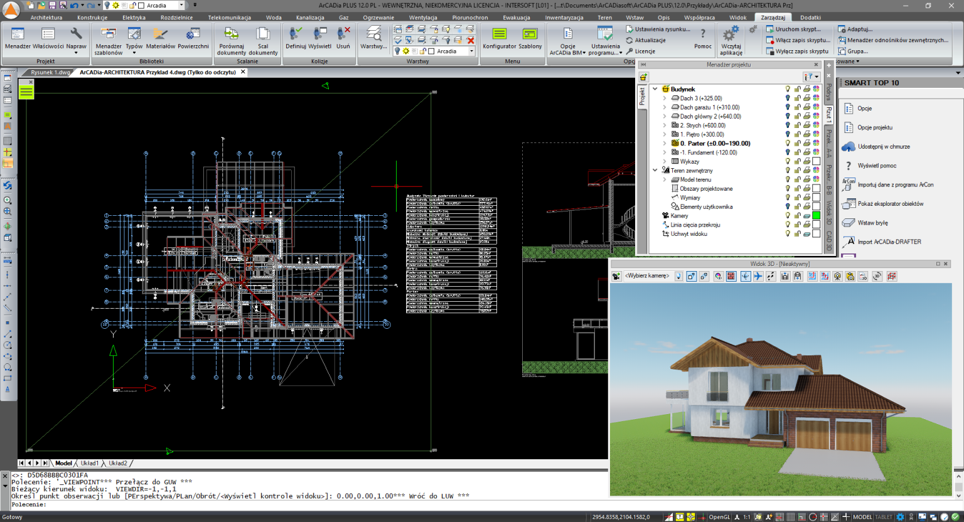Click the Wczytaj aplikację gear icon
Viewport: 964px width, 522px height.
point(731,35)
